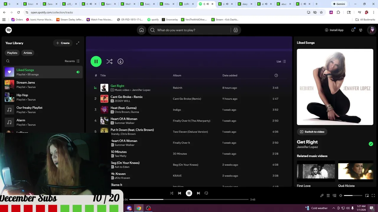The height and width of the screenshot is (212, 378).
Task: Open List view options dropdown
Action: pyautogui.click(x=281, y=62)
